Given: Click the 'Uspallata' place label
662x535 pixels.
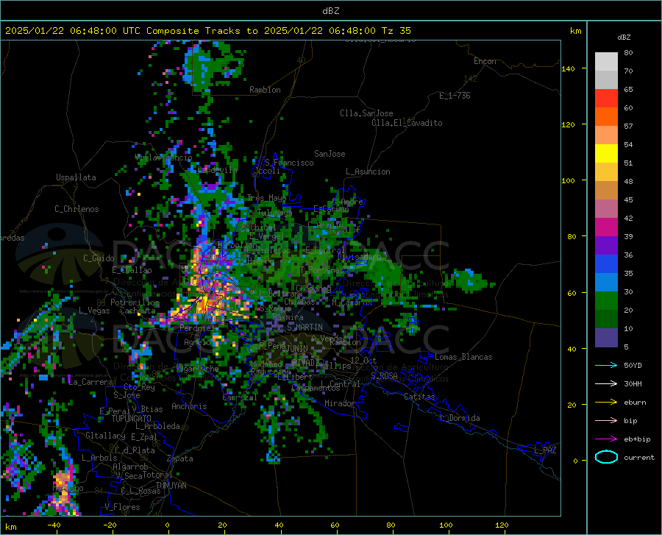Looking at the screenshot, I should (x=76, y=178).
